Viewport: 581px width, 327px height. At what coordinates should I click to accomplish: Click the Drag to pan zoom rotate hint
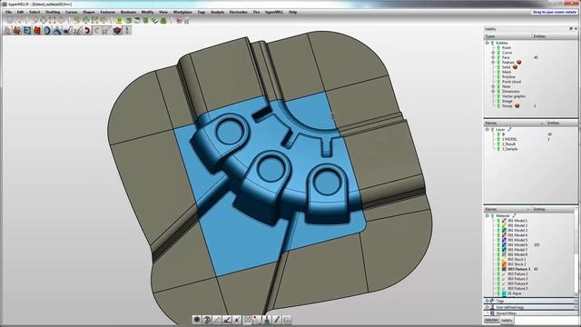pyautogui.click(x=555, y=12)
